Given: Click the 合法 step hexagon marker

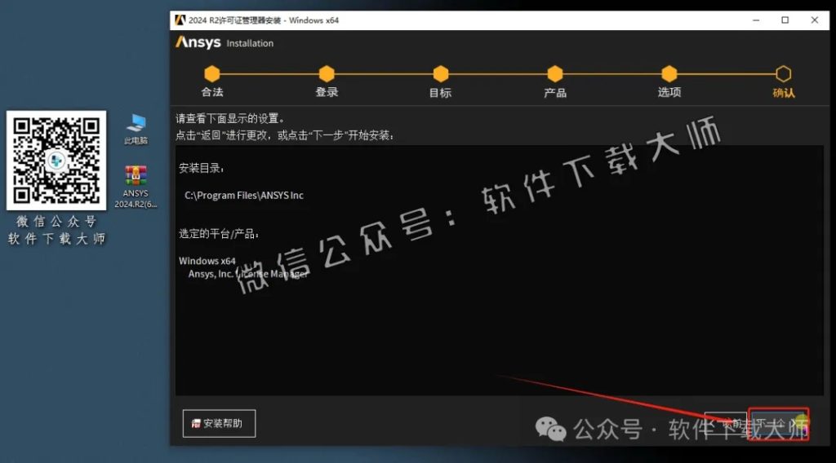Looking at the screenshot, I should point(211,74).
